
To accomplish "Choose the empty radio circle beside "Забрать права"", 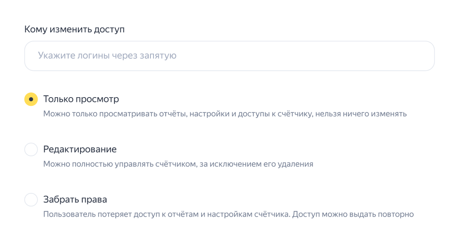I will (x=31, y=200).
